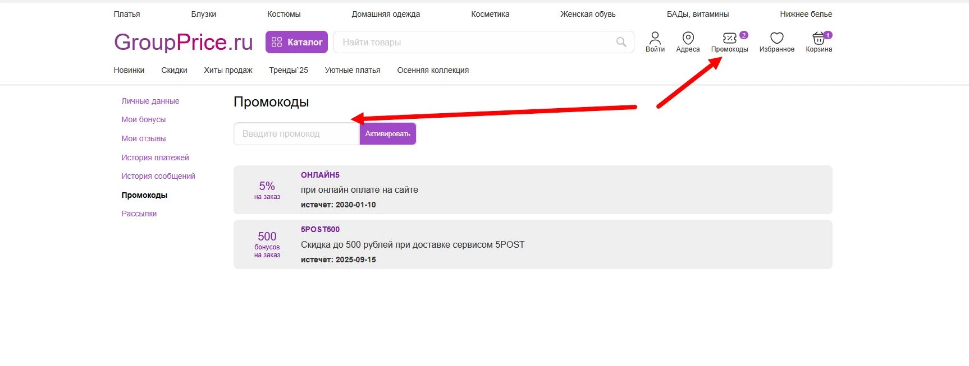
Task: Go to Мои бонусы section
Action: coord(144,119)
